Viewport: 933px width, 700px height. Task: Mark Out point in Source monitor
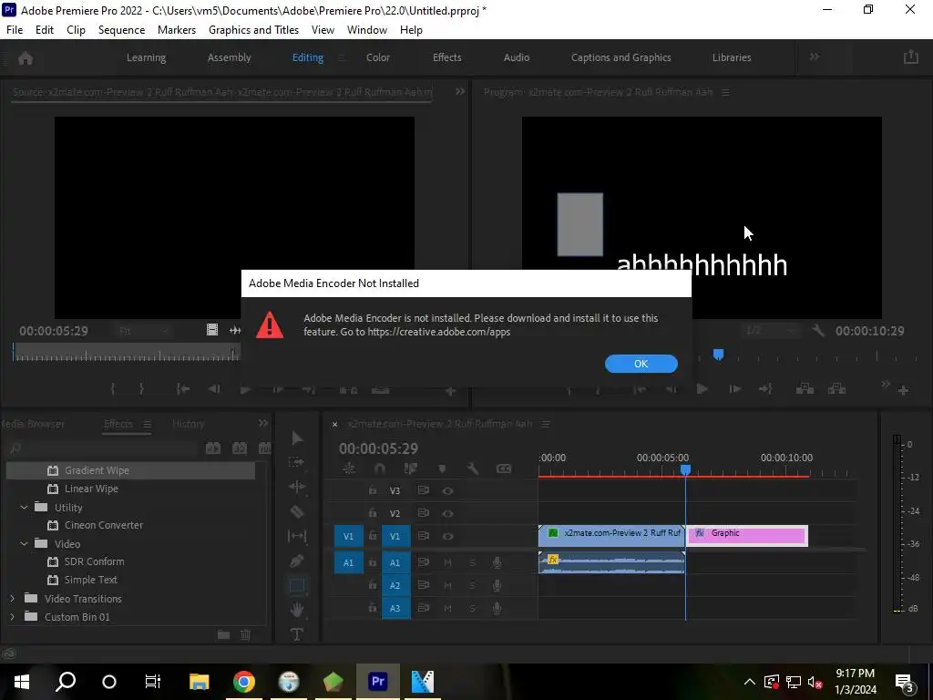[x=141, y=388]
